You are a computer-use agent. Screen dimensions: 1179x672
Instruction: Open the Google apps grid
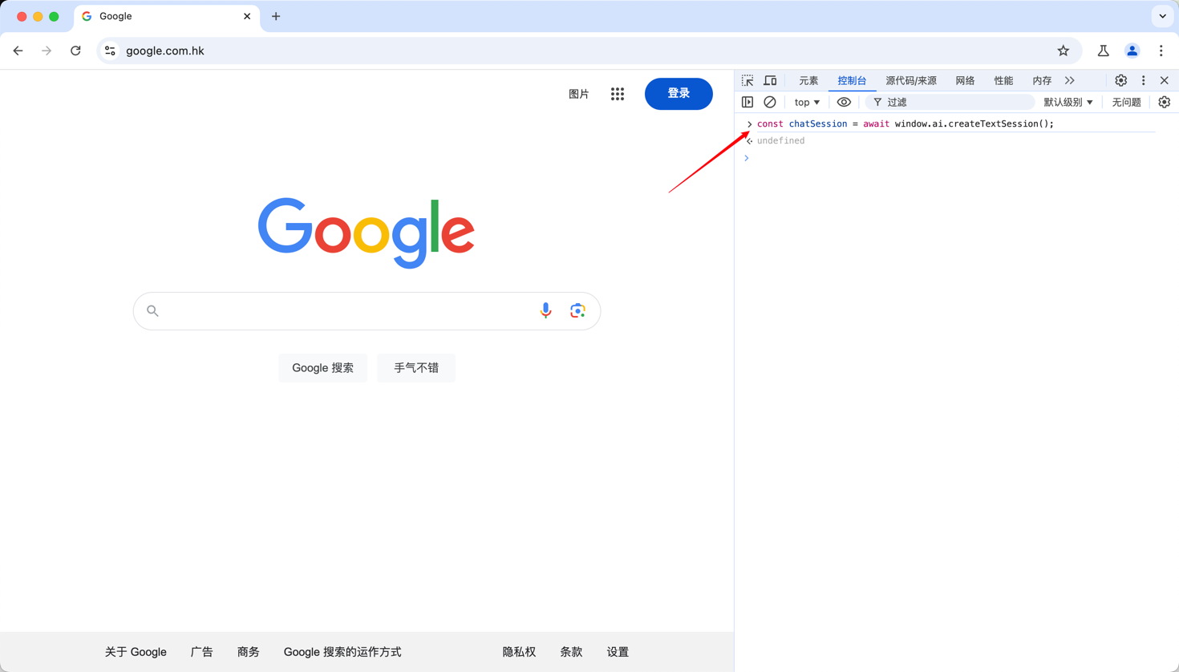pyautogui.click(x=617, y=94)
